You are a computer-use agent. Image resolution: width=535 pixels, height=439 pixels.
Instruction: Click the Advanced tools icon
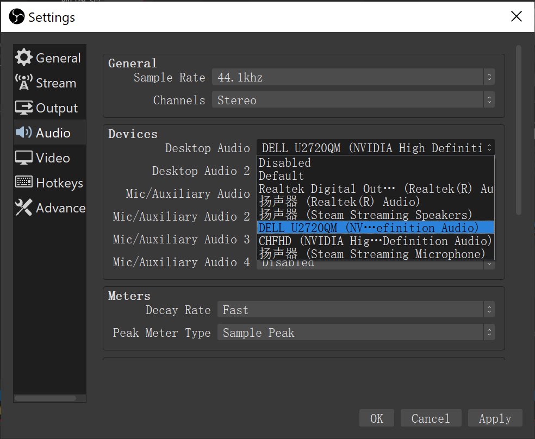(x=23, y=207)
